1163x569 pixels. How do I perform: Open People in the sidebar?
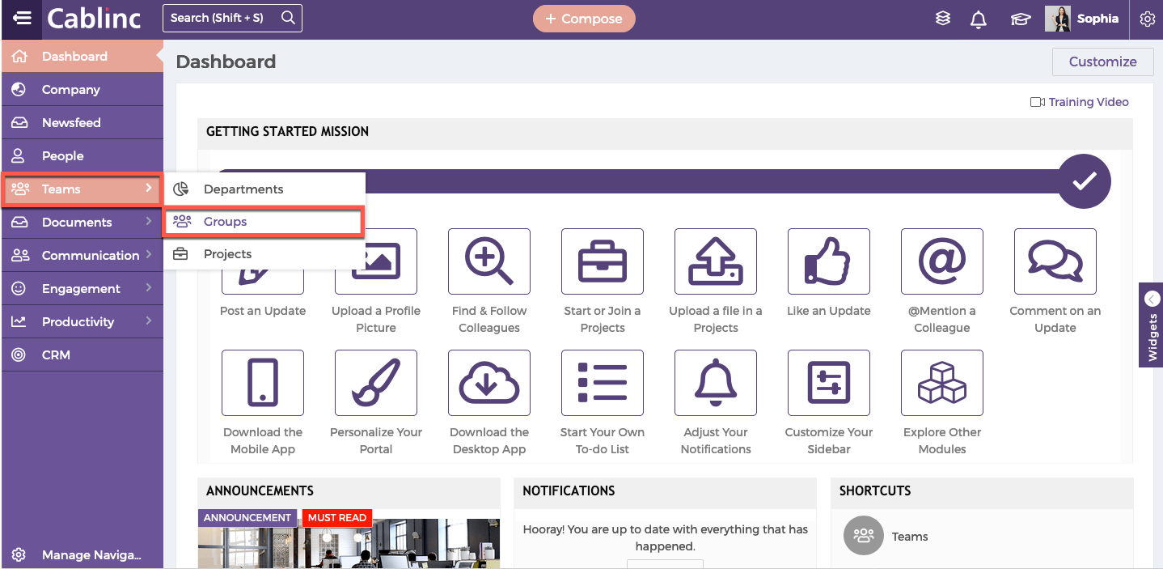tap(82, 156)
